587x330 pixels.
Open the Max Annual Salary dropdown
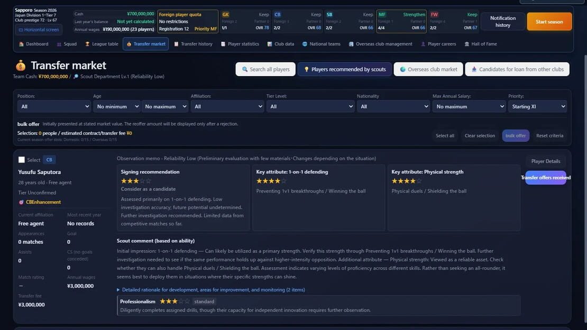coord(469,107)
